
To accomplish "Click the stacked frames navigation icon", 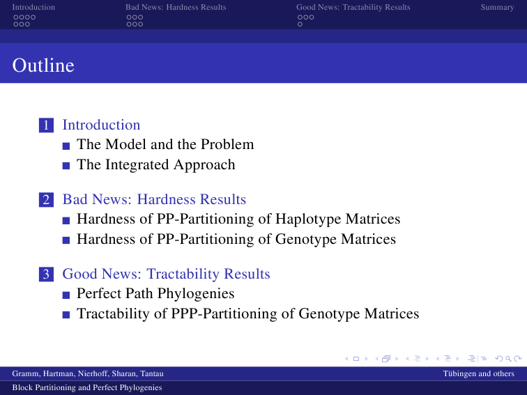I will point(386,359).
